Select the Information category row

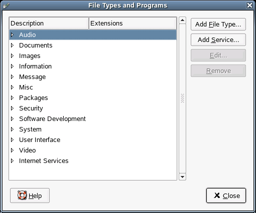[93, 66]
